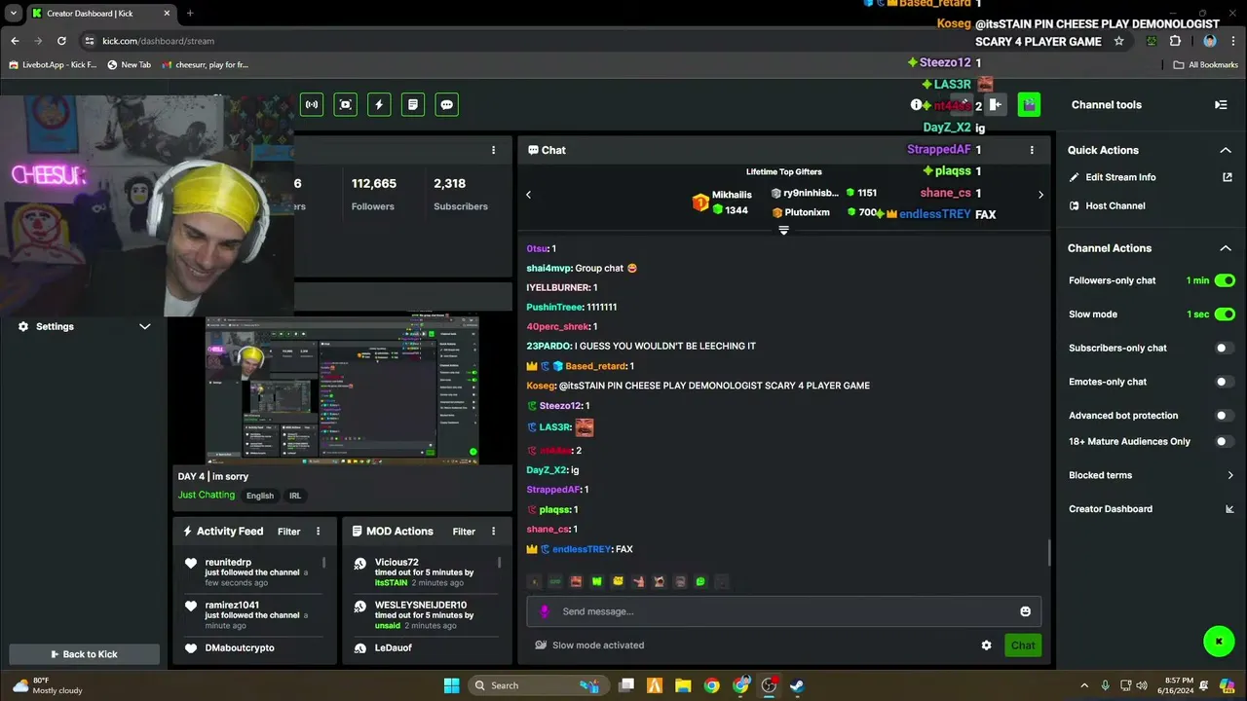
Task: Send the message with the Chat button
Action: tap(1023, 646)
